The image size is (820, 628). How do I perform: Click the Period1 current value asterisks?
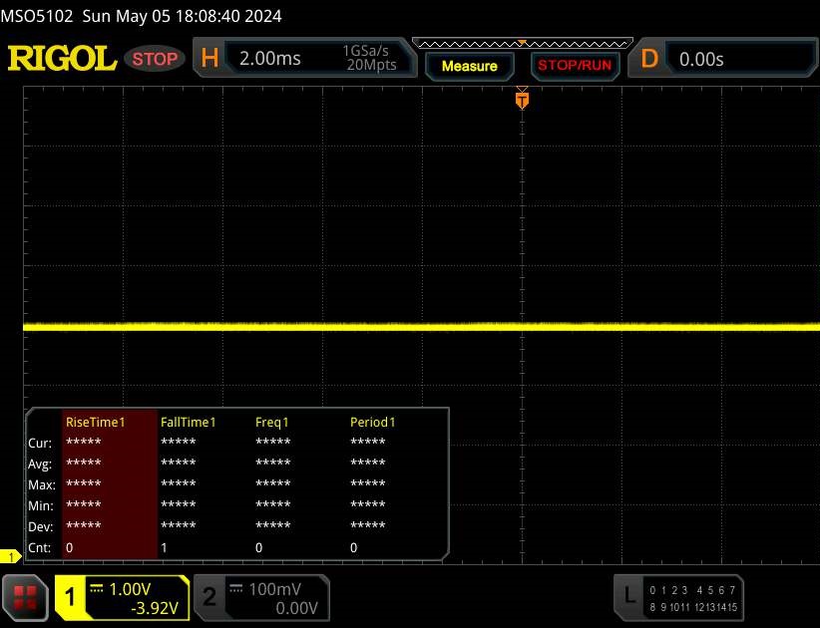(368, 442)
